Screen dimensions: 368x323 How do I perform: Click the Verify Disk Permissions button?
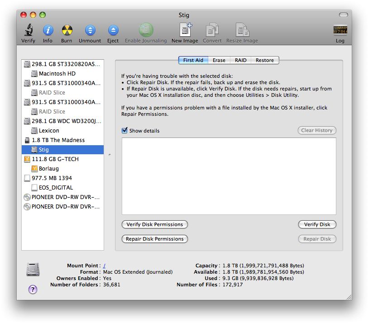[x=155, y=224]
